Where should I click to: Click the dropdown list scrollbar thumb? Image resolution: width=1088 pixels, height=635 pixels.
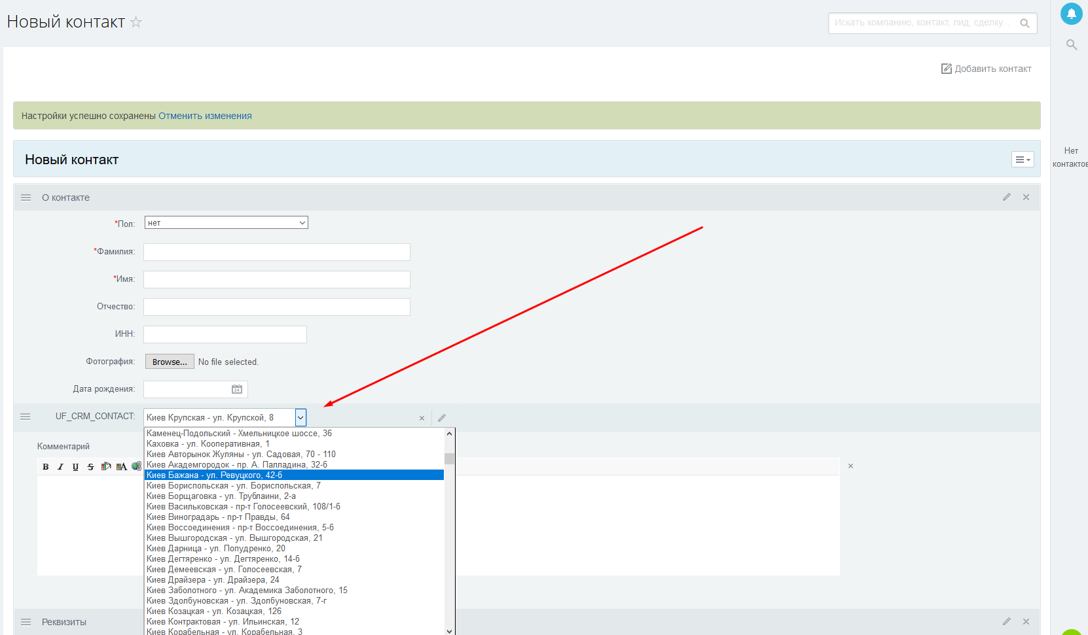[449, 458]
